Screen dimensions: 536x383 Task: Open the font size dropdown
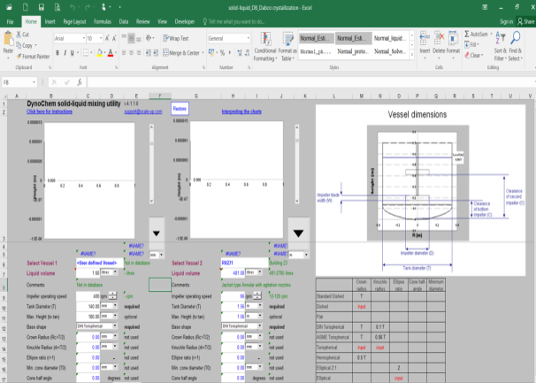(x=101, y=38)
